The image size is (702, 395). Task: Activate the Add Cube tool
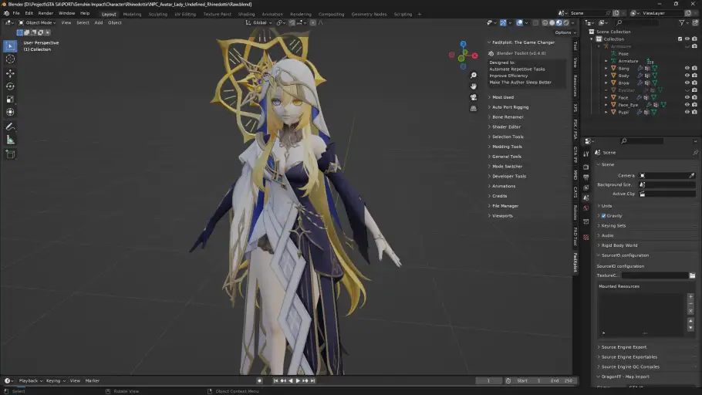tap(10, 154)
